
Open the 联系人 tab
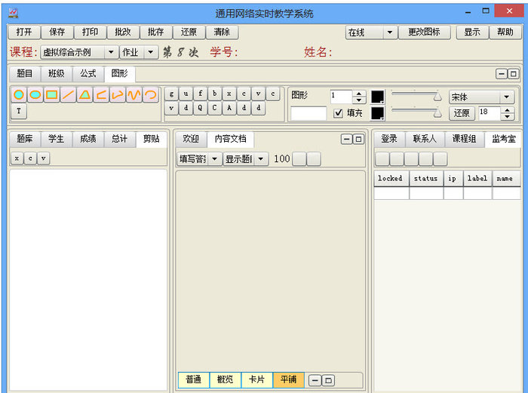425,139
